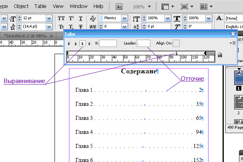Click the X position field in Tabs

click(108, 43)
